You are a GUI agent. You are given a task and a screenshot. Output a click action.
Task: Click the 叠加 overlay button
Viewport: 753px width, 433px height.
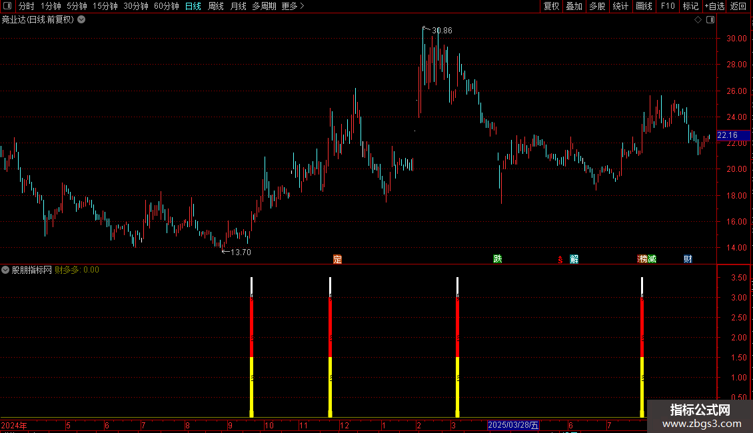click(574, 6)
